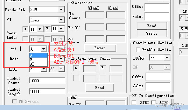Select option B in Ant list

(39, 60)
